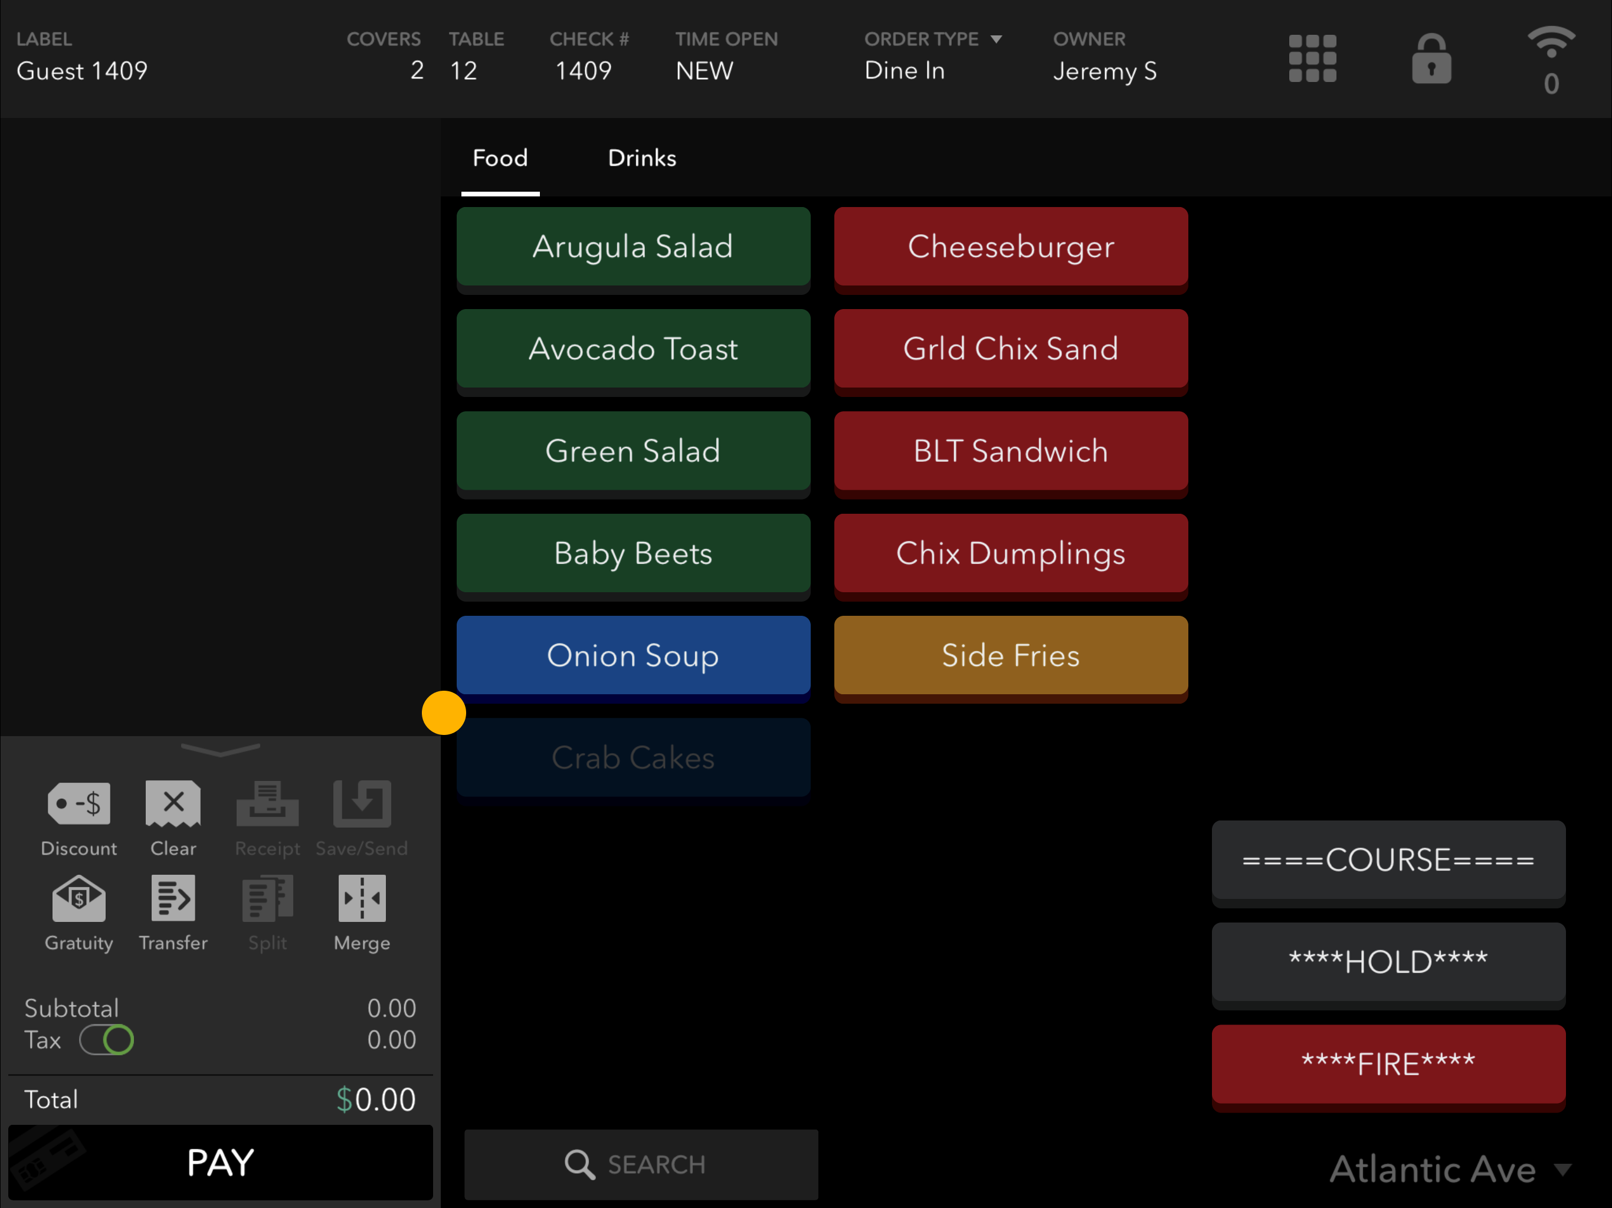Toggle the Tax switch on/off
This screenshot has width=1612, height=1208.
(x=108, y=1039)
